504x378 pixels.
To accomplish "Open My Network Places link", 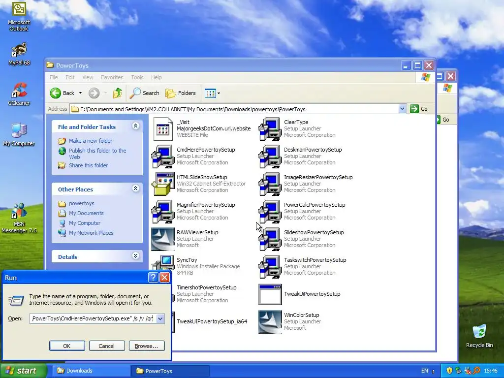I will tap(91, 233).
